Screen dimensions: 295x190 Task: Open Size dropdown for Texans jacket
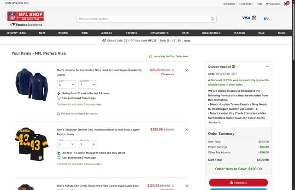click(66, 84)
